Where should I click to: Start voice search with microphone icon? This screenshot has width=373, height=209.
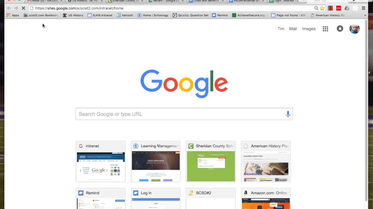tap(288, 114)
